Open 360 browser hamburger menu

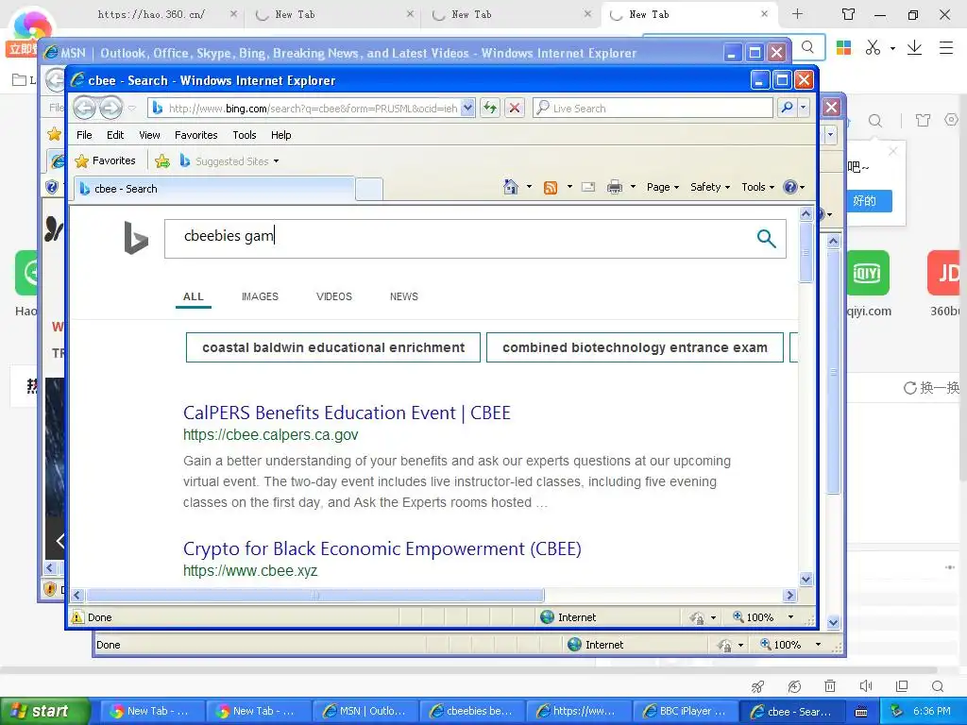pos(946,47)
